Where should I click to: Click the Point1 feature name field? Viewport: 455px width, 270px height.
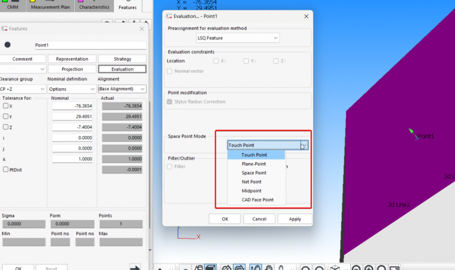pyautogui.click(x=90, y=46)
